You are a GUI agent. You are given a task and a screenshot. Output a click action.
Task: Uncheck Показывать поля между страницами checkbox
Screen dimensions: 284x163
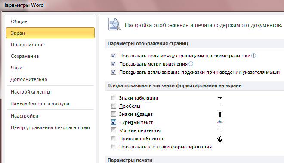[113, 56]
